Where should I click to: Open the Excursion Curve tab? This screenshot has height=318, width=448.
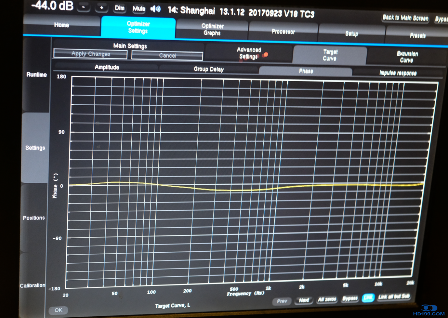click(x=407, y=57)
